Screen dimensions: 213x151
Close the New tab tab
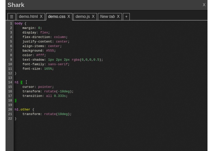pyautogui.click(x=118, y=17)
